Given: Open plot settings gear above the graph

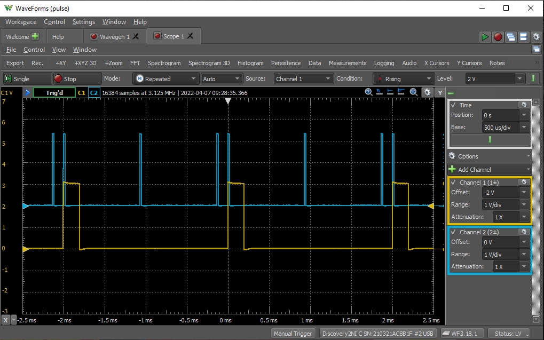Looking at the screenshot, I should [x=427, y=92].
